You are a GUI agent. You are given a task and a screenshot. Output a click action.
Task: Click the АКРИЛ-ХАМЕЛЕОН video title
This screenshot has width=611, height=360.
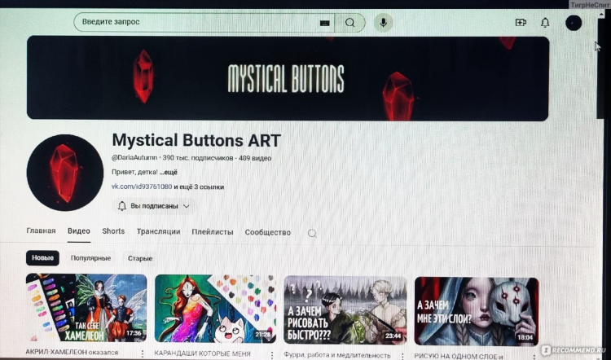tap(73, 352)
